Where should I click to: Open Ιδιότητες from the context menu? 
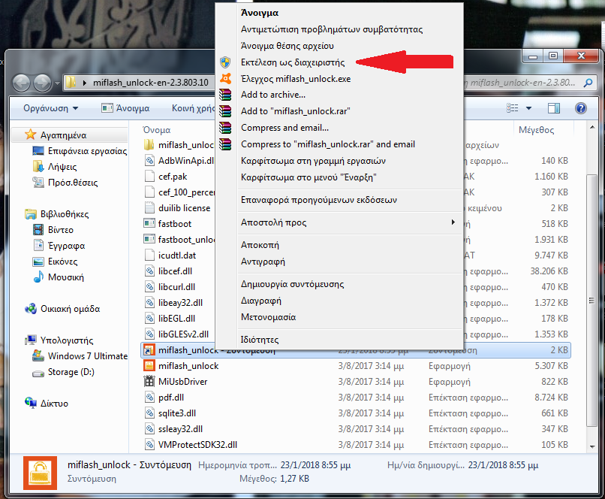260,340
